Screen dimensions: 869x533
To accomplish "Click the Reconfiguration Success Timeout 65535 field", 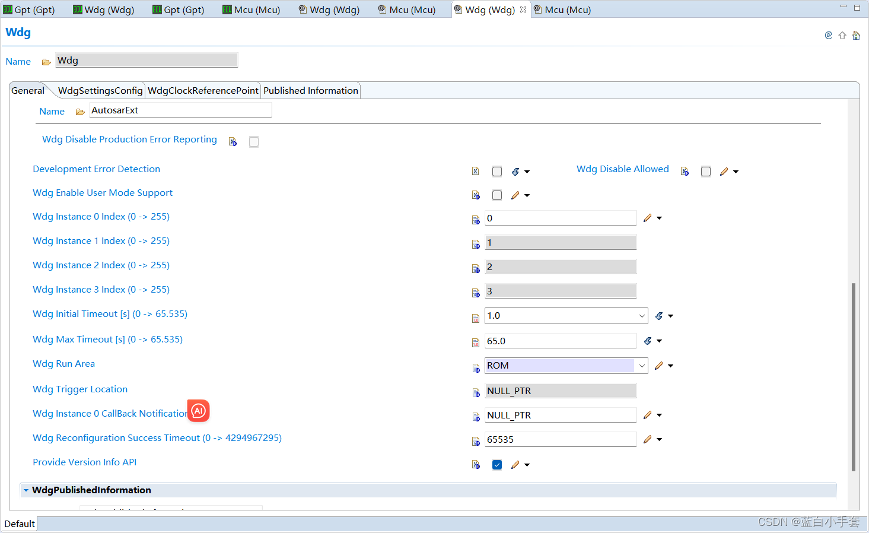I will click(561, 439).
